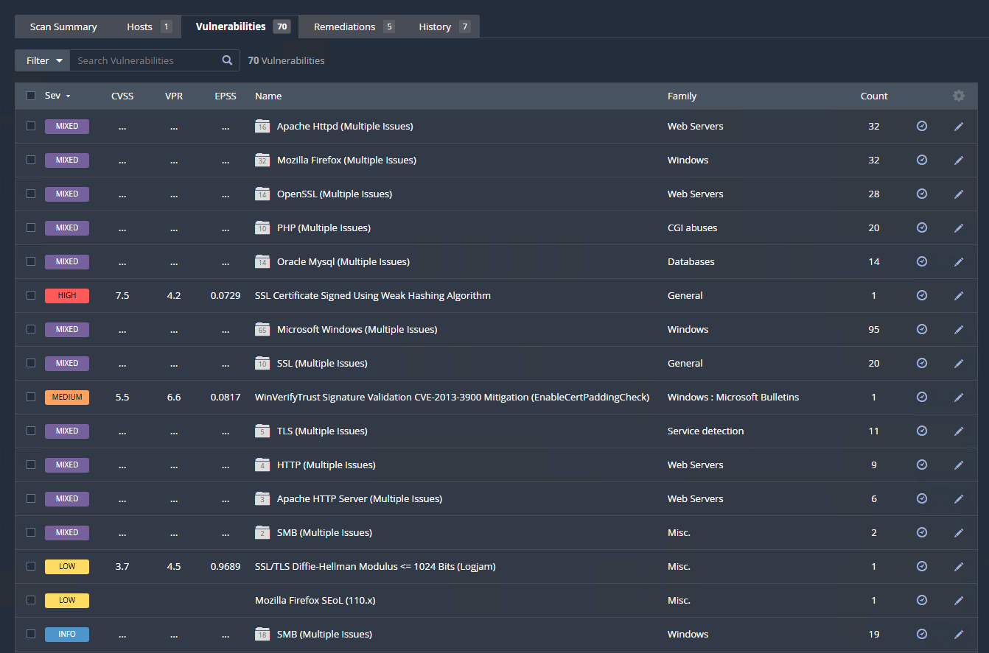Open the Filter dropdown

43,60
